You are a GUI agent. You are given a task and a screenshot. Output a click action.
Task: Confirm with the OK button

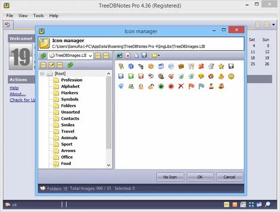[200, 177]
